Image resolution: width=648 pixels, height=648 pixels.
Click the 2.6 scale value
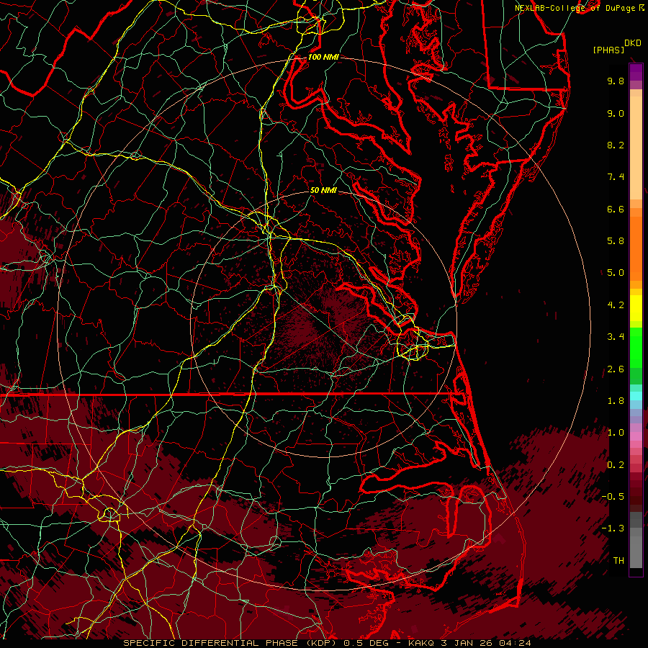point(616,369)
